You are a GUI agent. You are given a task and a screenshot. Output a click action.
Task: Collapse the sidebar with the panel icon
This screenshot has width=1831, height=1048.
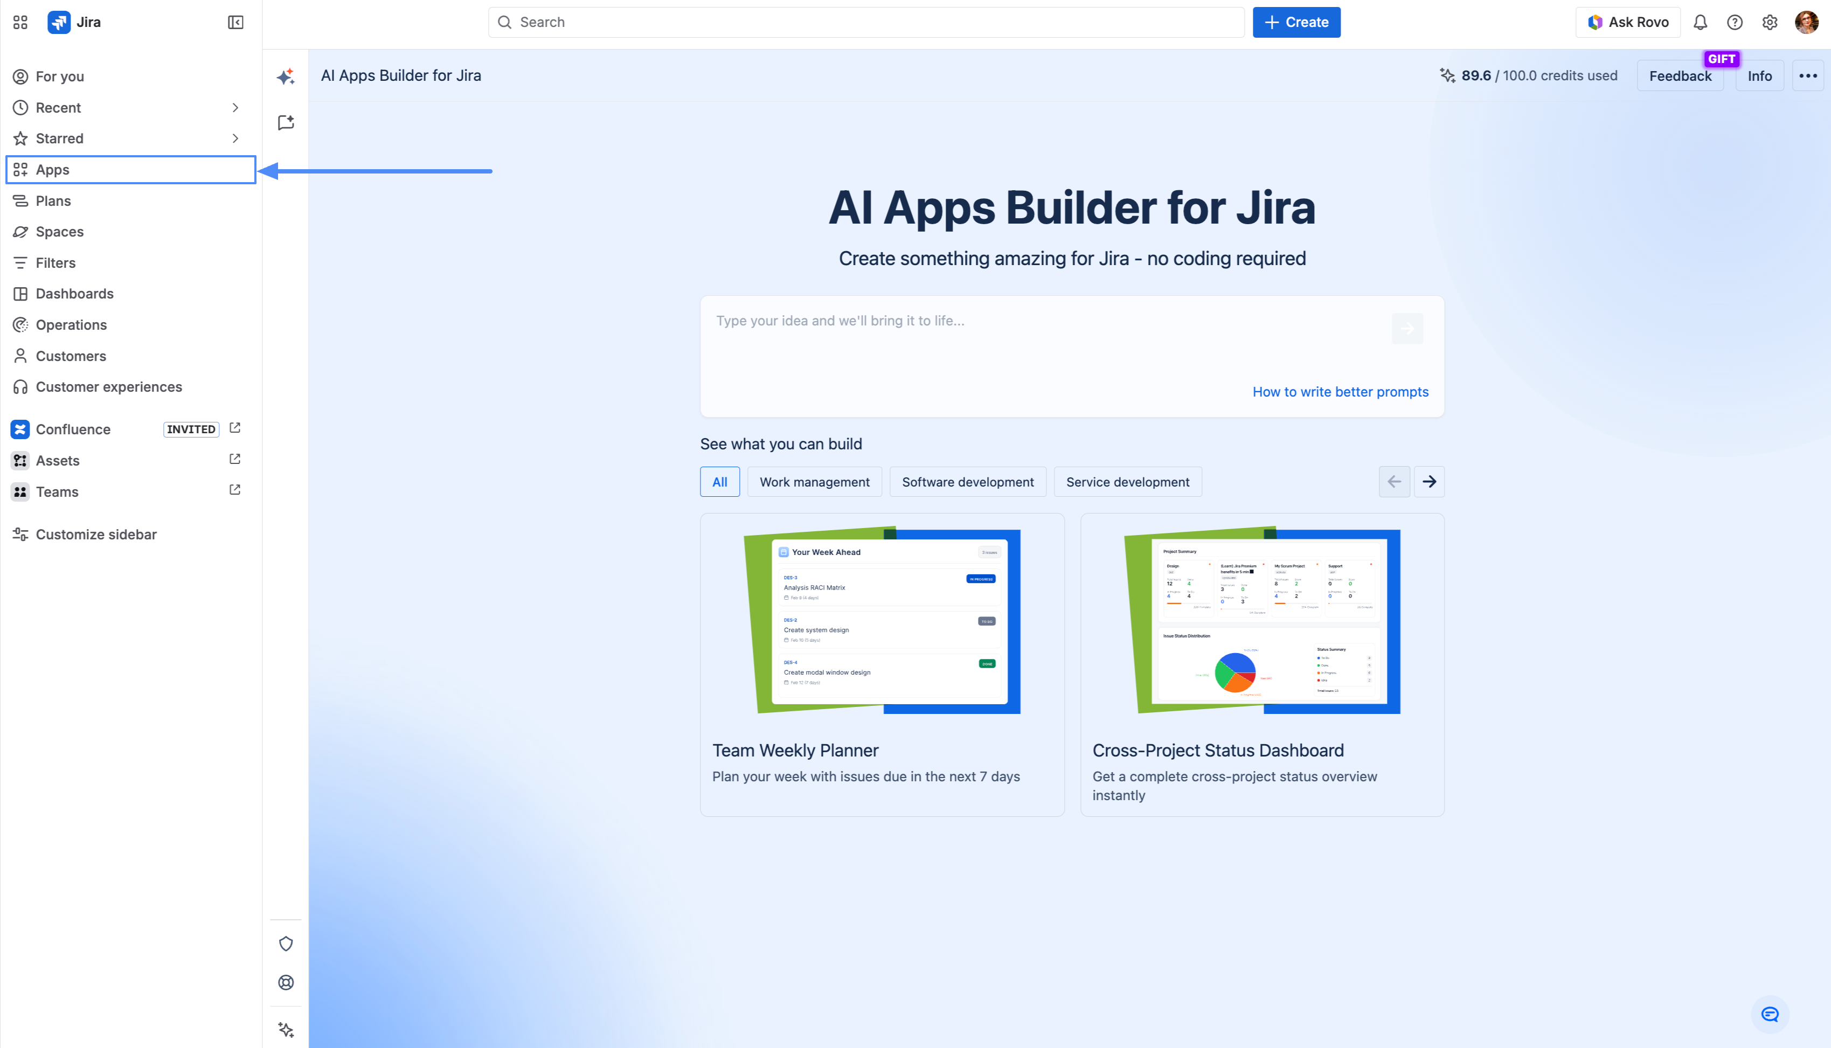click(x=235, y=22)
